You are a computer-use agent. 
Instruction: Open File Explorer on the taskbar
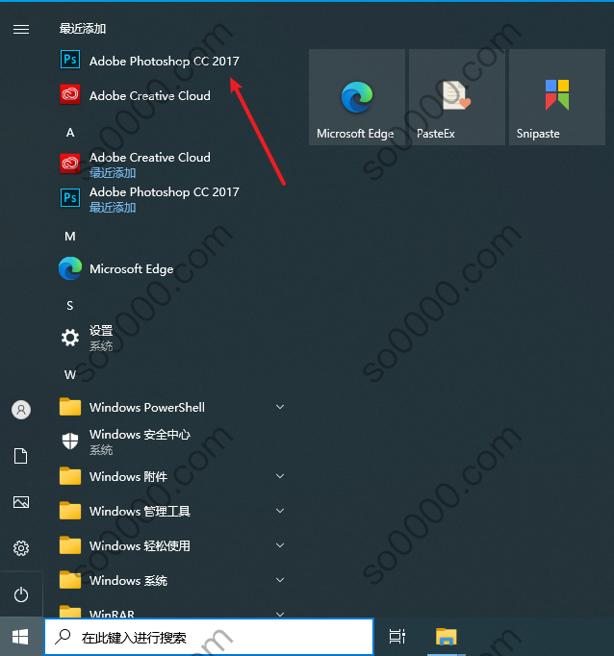[447, 637]
